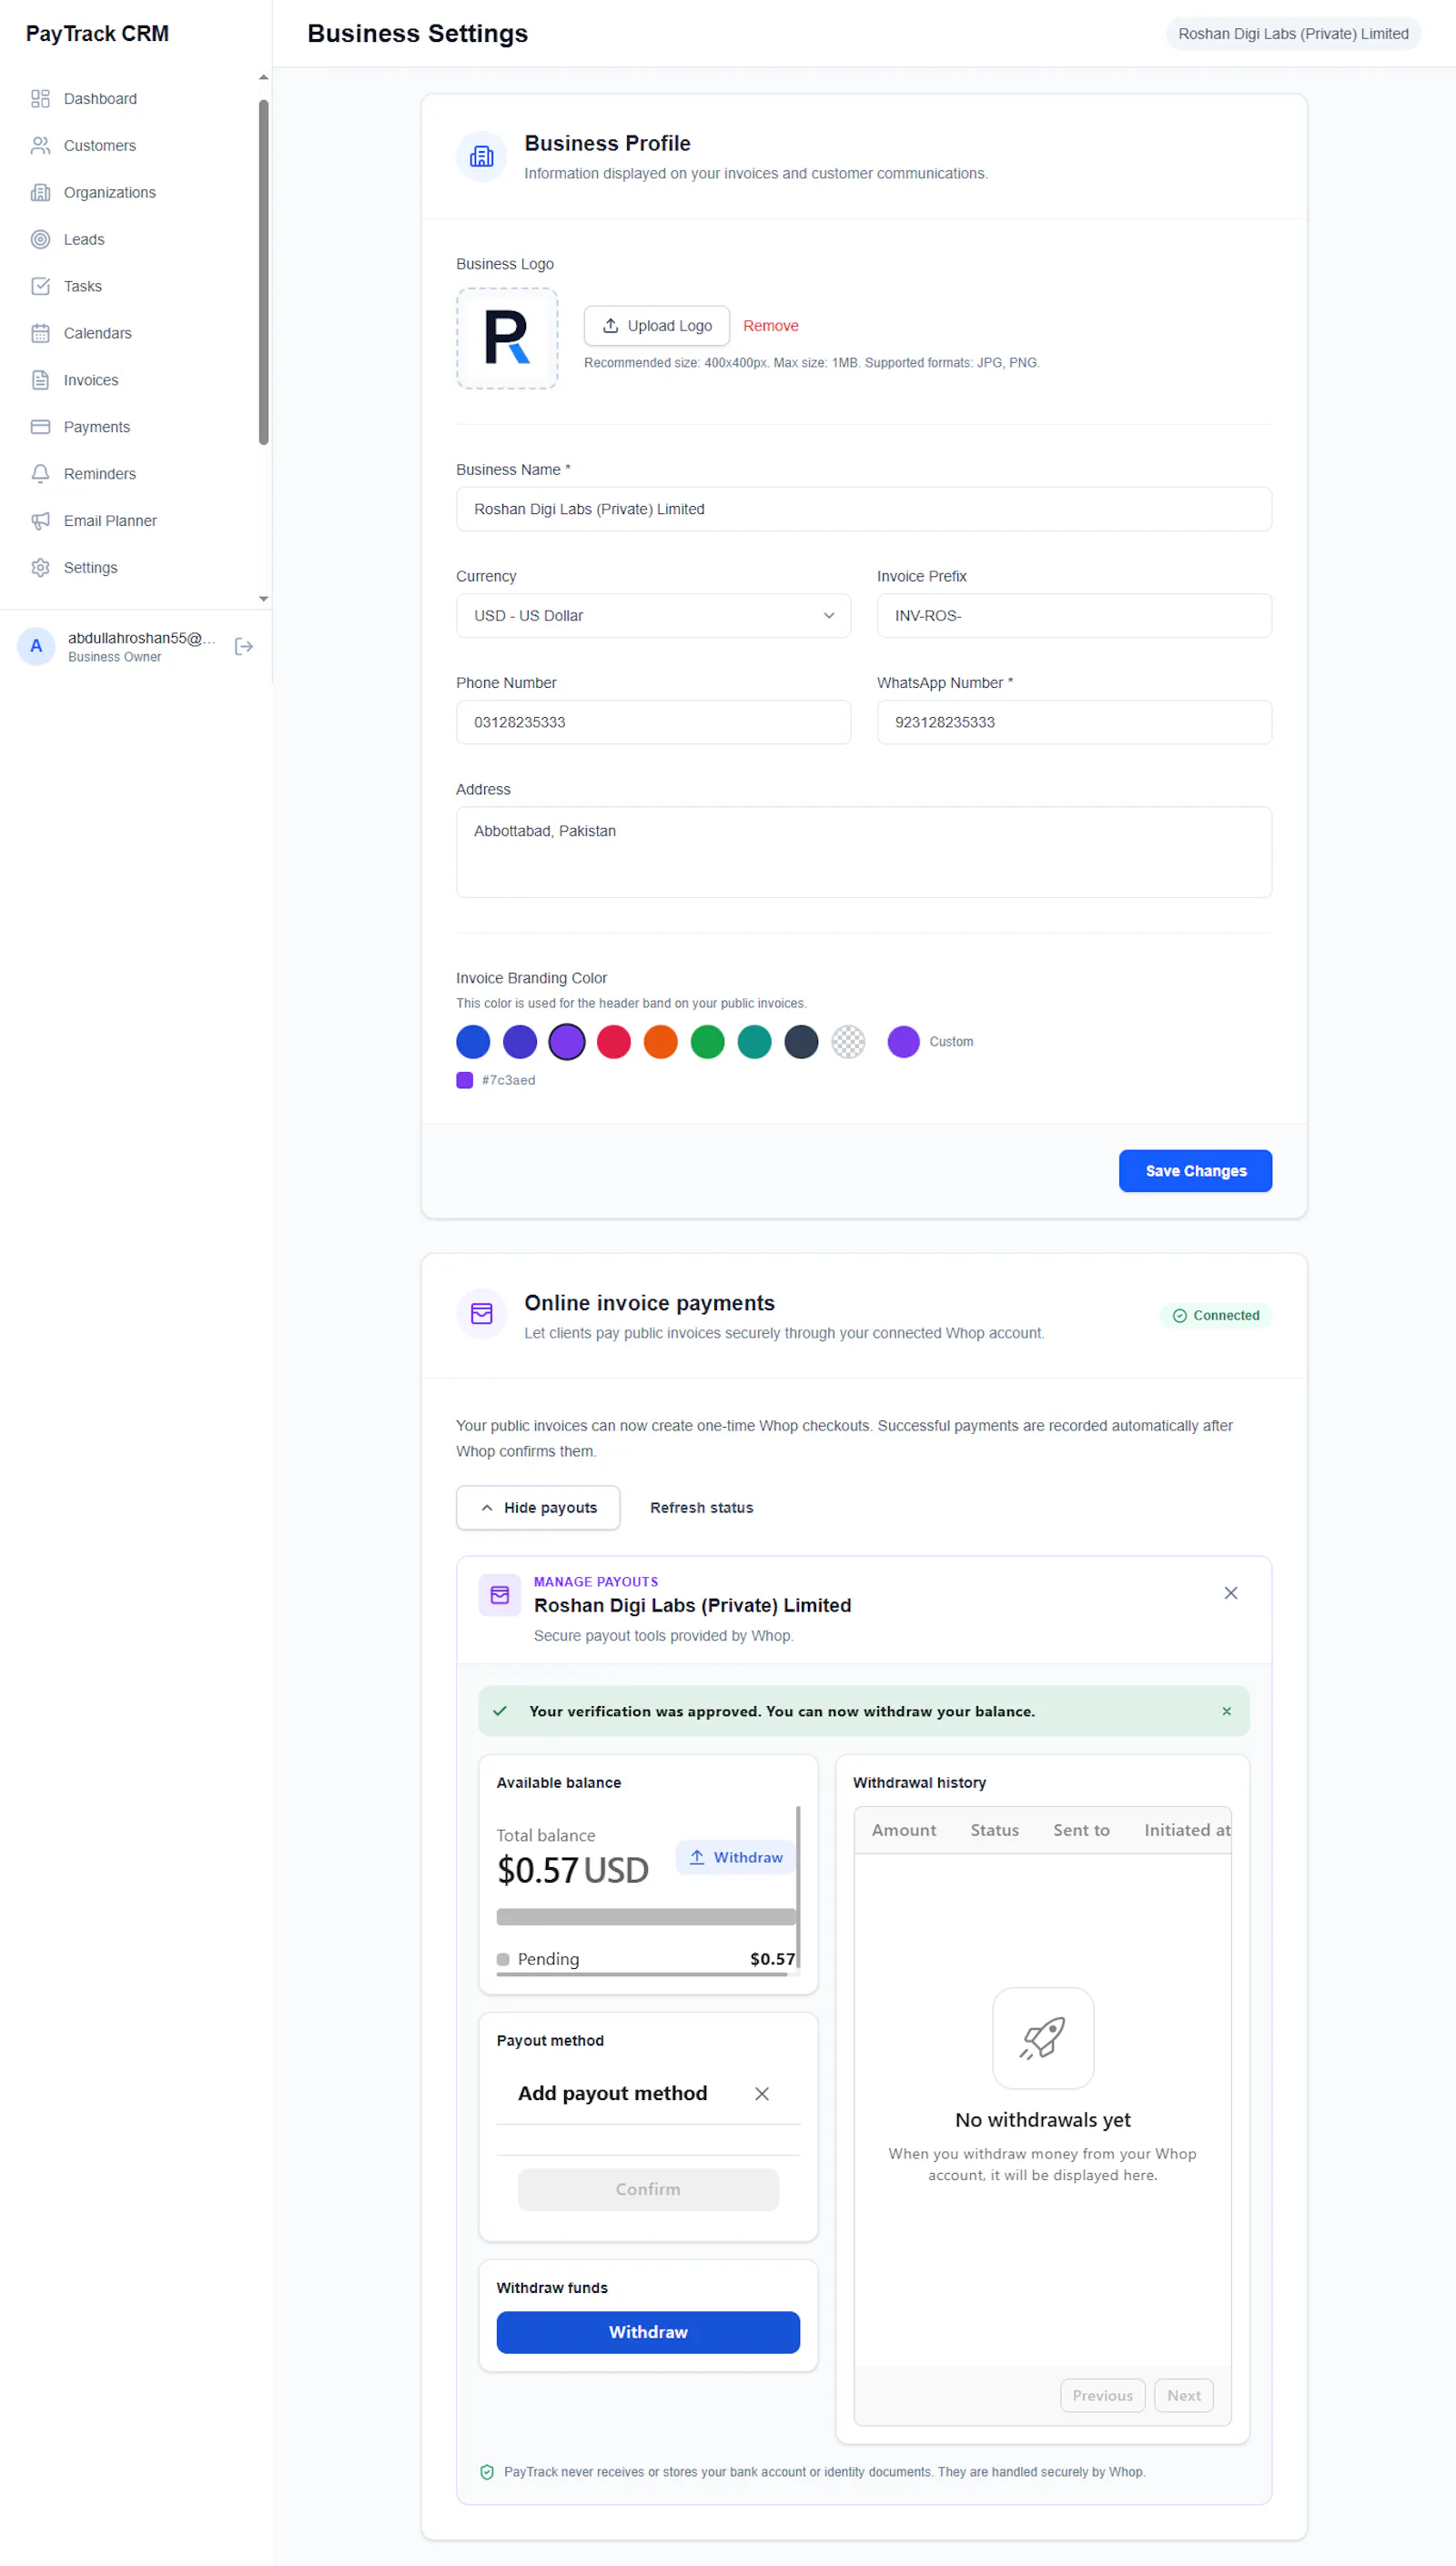The width and height of the screenshot is (1456, 2566).
Task: Click the disabled Confirm button
Action: coord(648,2189)
